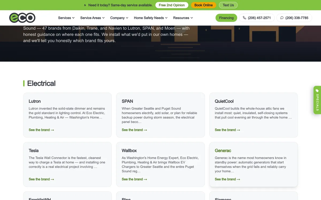Open the Services menu
The height and width of the screenshot is (200, 321).
[x=66, y=18]
